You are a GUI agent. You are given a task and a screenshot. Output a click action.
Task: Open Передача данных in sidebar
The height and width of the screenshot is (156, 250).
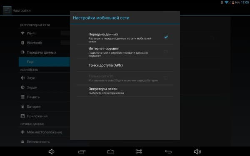pyautogui.click(x=44, y=52)
